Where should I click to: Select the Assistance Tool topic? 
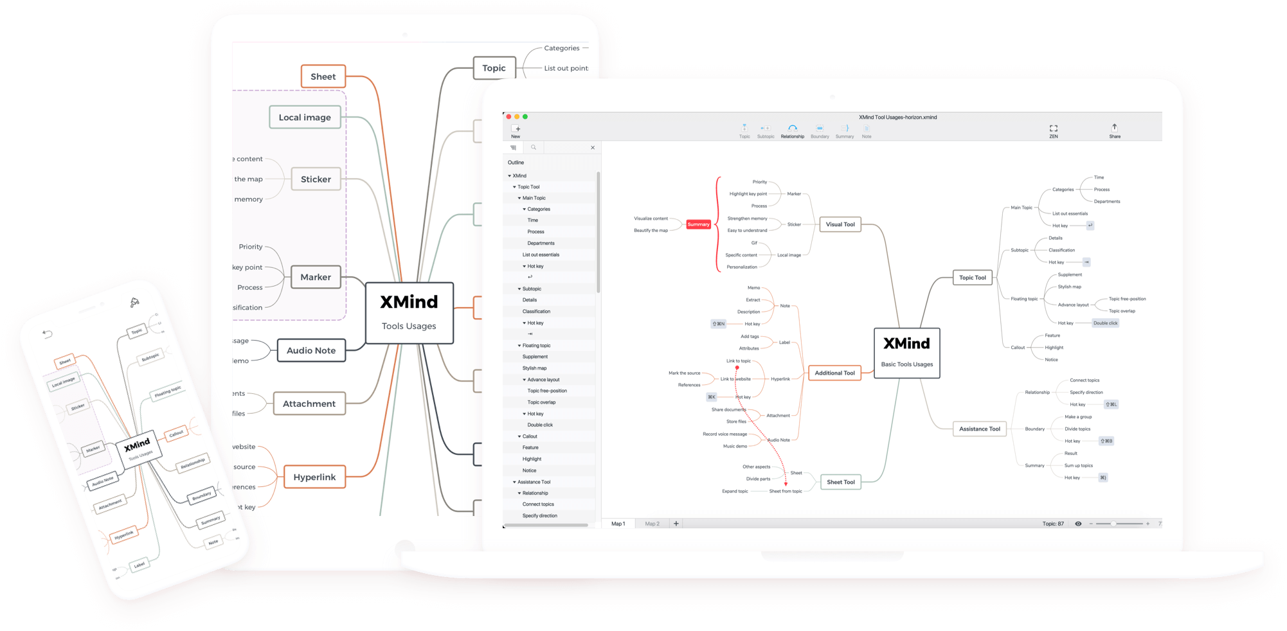tap(980, 429)
